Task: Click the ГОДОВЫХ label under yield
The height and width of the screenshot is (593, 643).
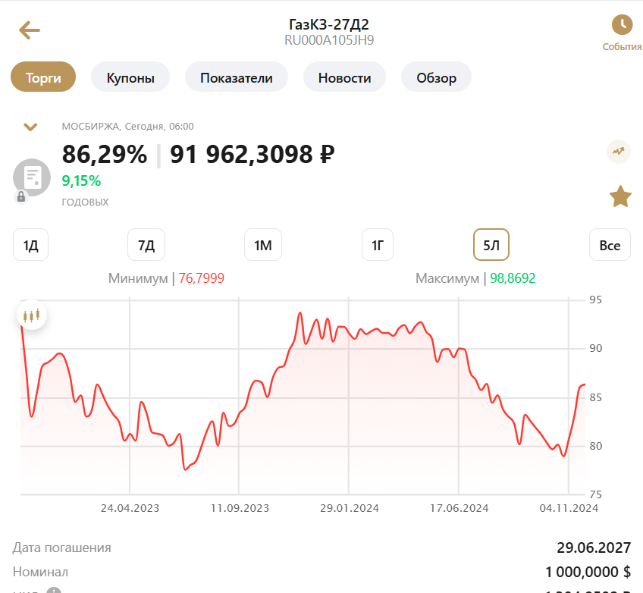Action: (x=85, y=202)
